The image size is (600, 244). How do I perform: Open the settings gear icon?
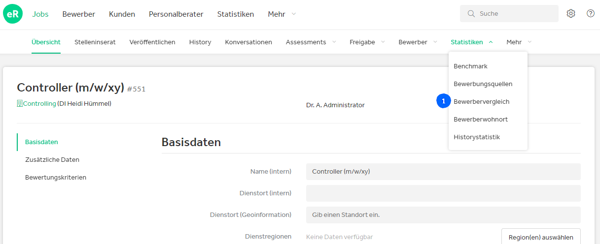tap(571, 14)
